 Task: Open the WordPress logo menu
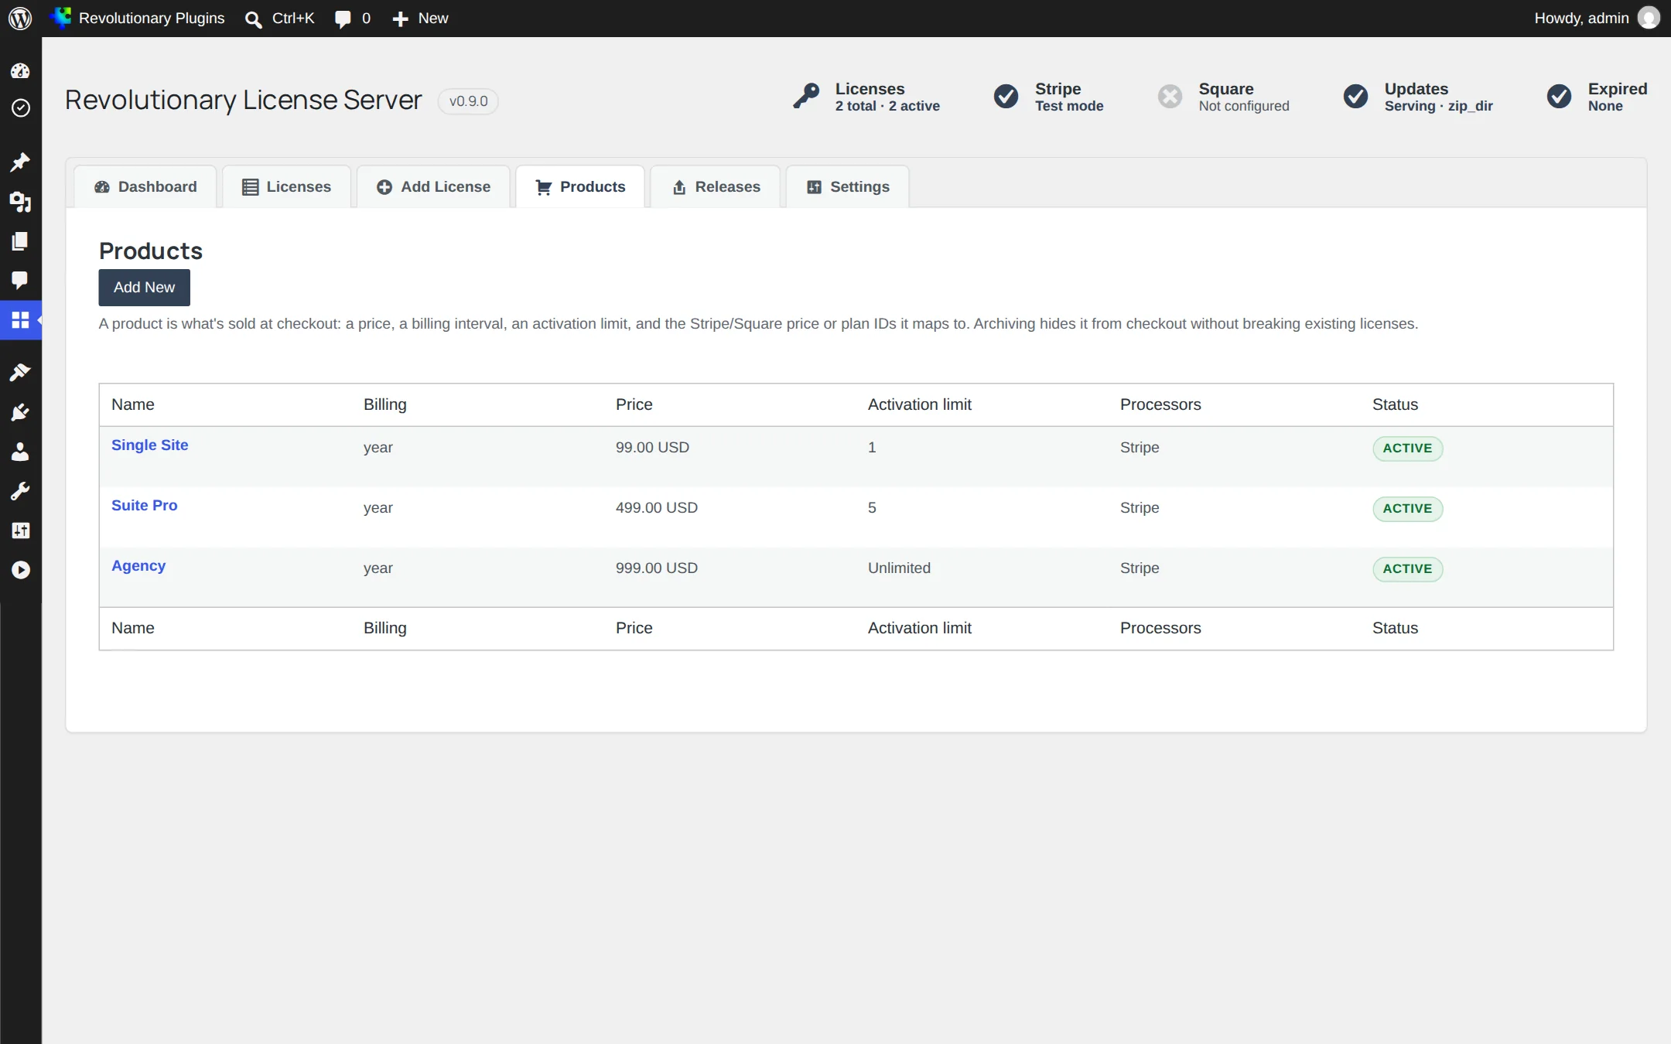(x=20, y=18)
